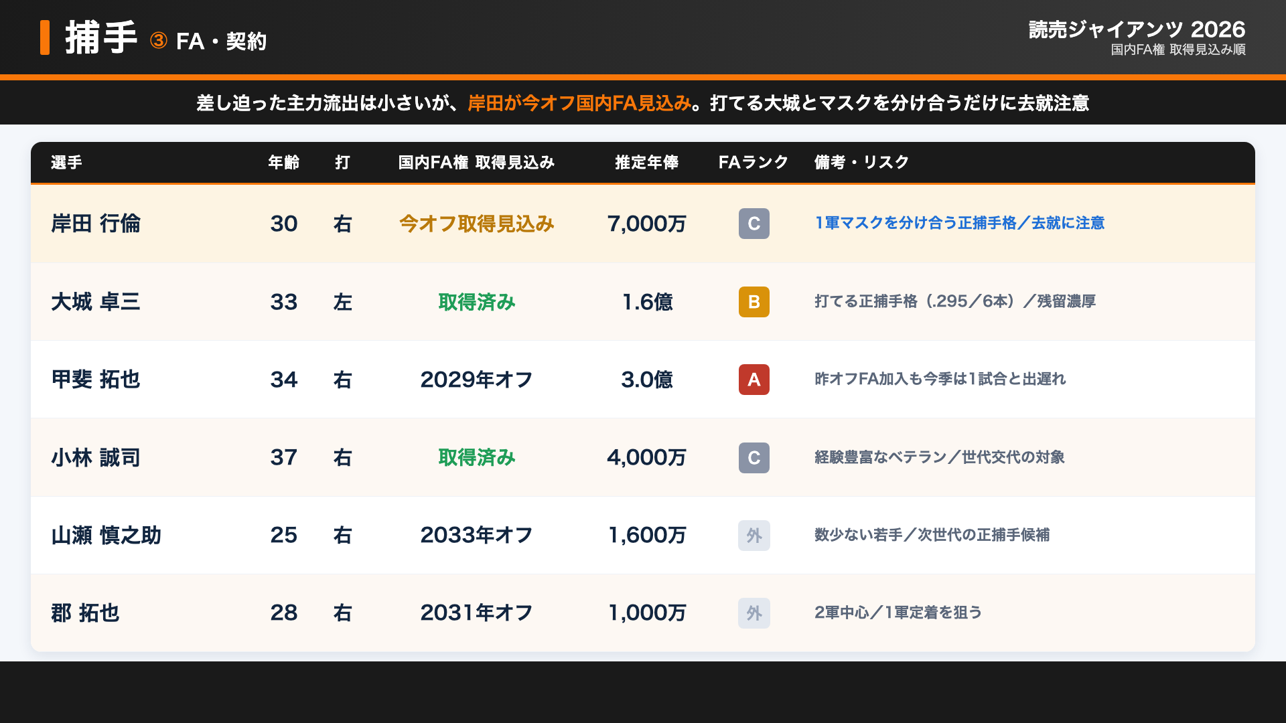Image resolution: width=1286 pixels, height=723 pixels.
Task: Select the 推定年俸 column header
Action: coord(647,162)
